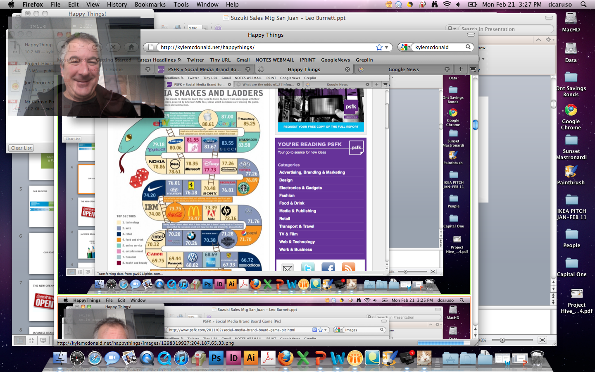
Task: Bookmark this page with the star icon
Action: (x=379, y=47)
